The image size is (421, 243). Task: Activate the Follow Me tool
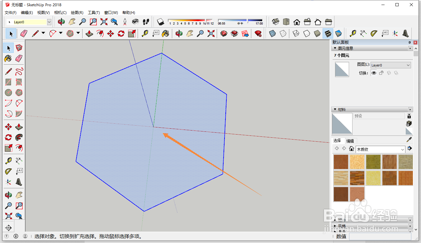click(19, 137)
